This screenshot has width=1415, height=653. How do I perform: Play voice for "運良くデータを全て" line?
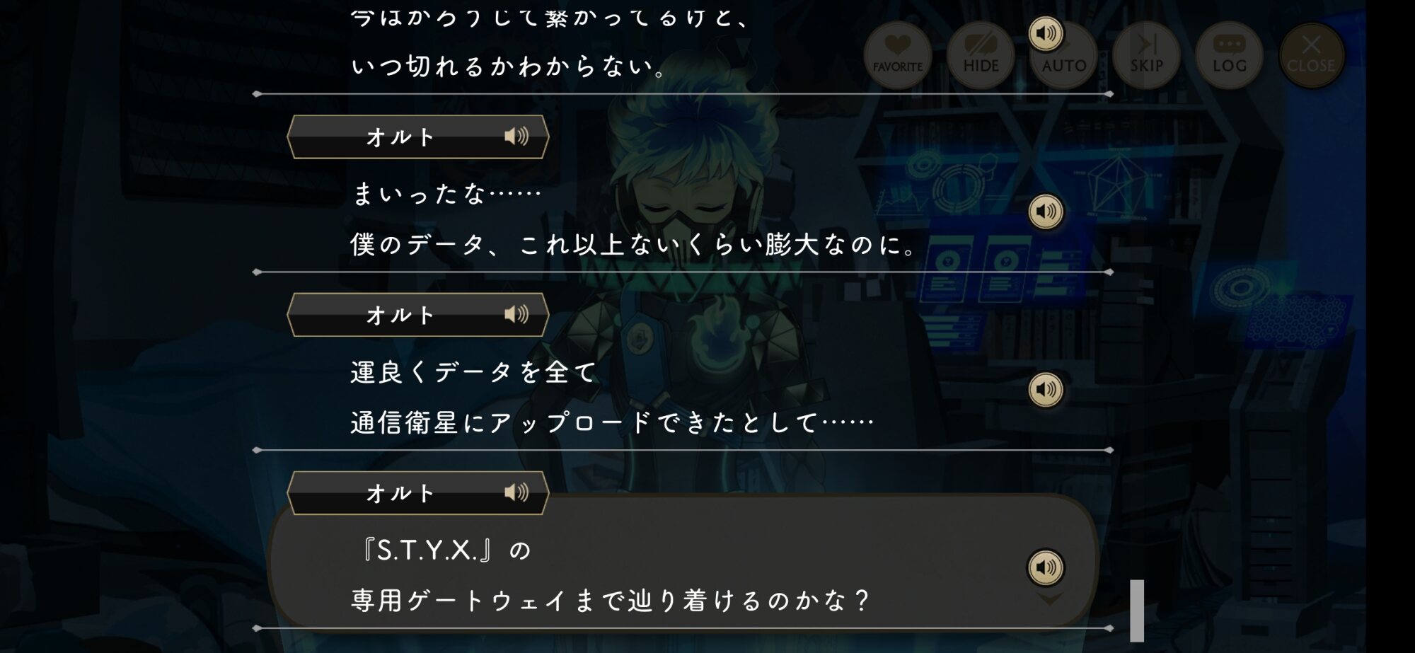1046,390
